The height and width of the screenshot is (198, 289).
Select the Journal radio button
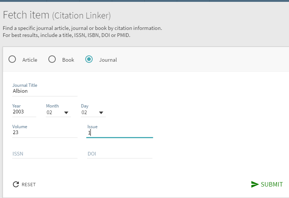coord(89,59)
